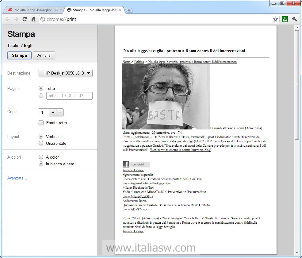The image size is (302, 258).
Task: Click the globe icon in the address bar
Action: tap(43, 19)
